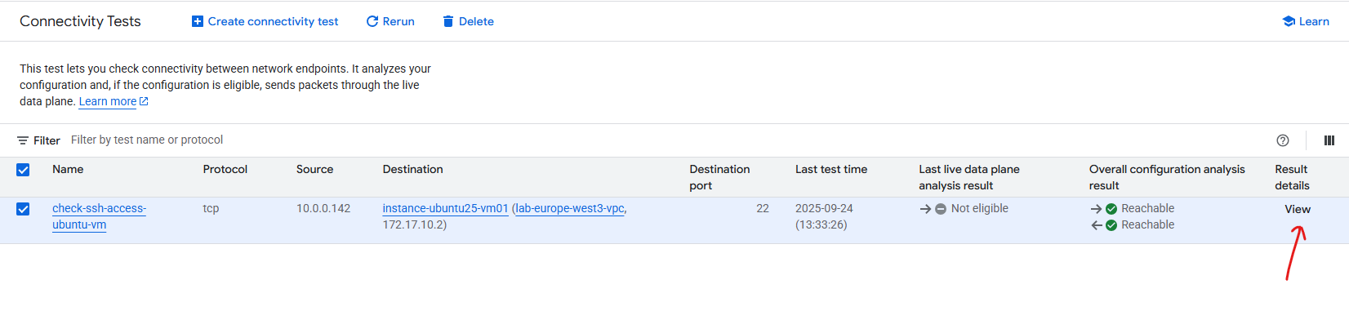The height and width of the screenshot is (311, 1349).
Task: Click the Name column header
Action: tap(68, 169)
